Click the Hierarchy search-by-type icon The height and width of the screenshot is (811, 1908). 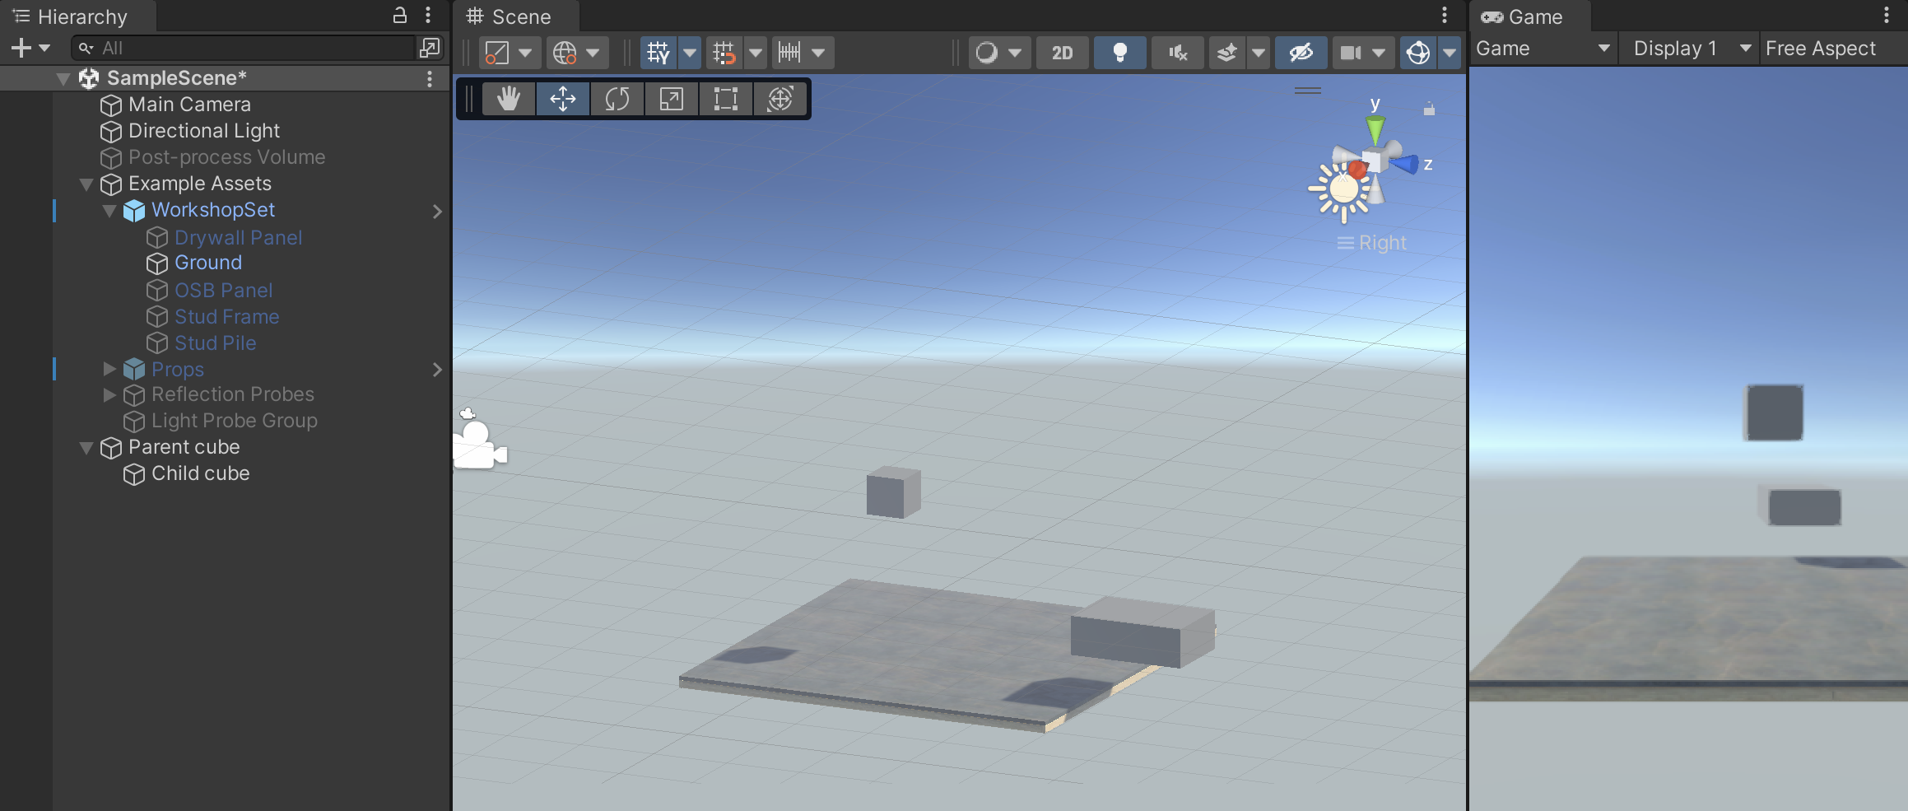click(430, 48)
